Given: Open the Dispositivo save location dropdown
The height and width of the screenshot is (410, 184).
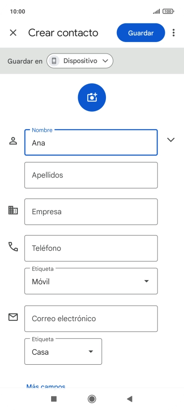Looking at the screenshot, I should [80, 61].
